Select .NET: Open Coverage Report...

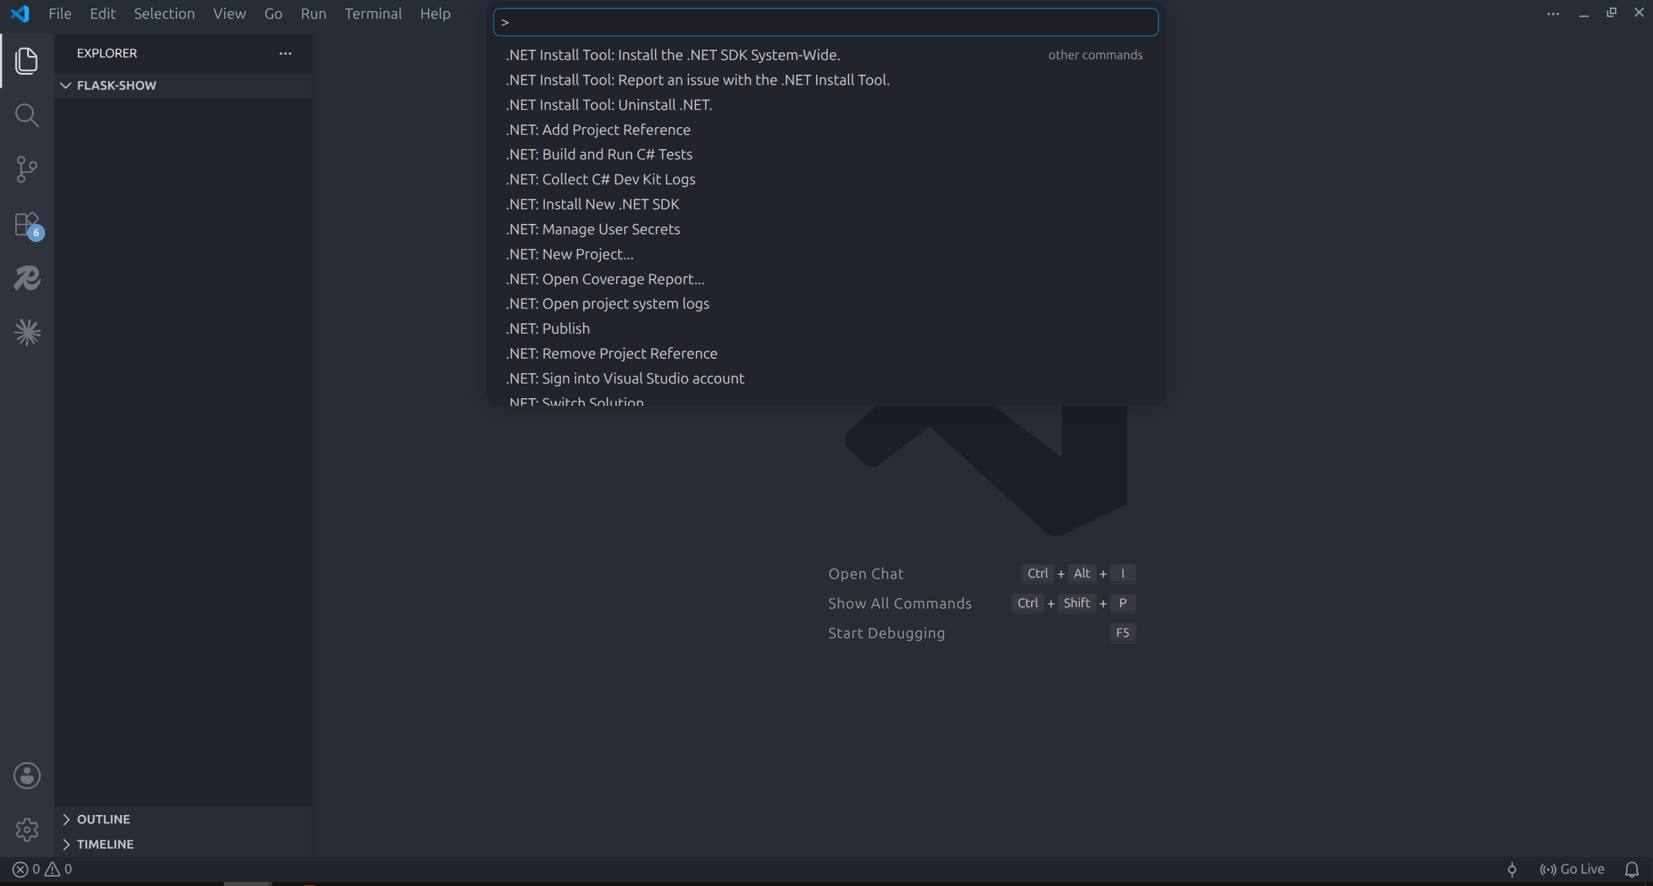826,279
